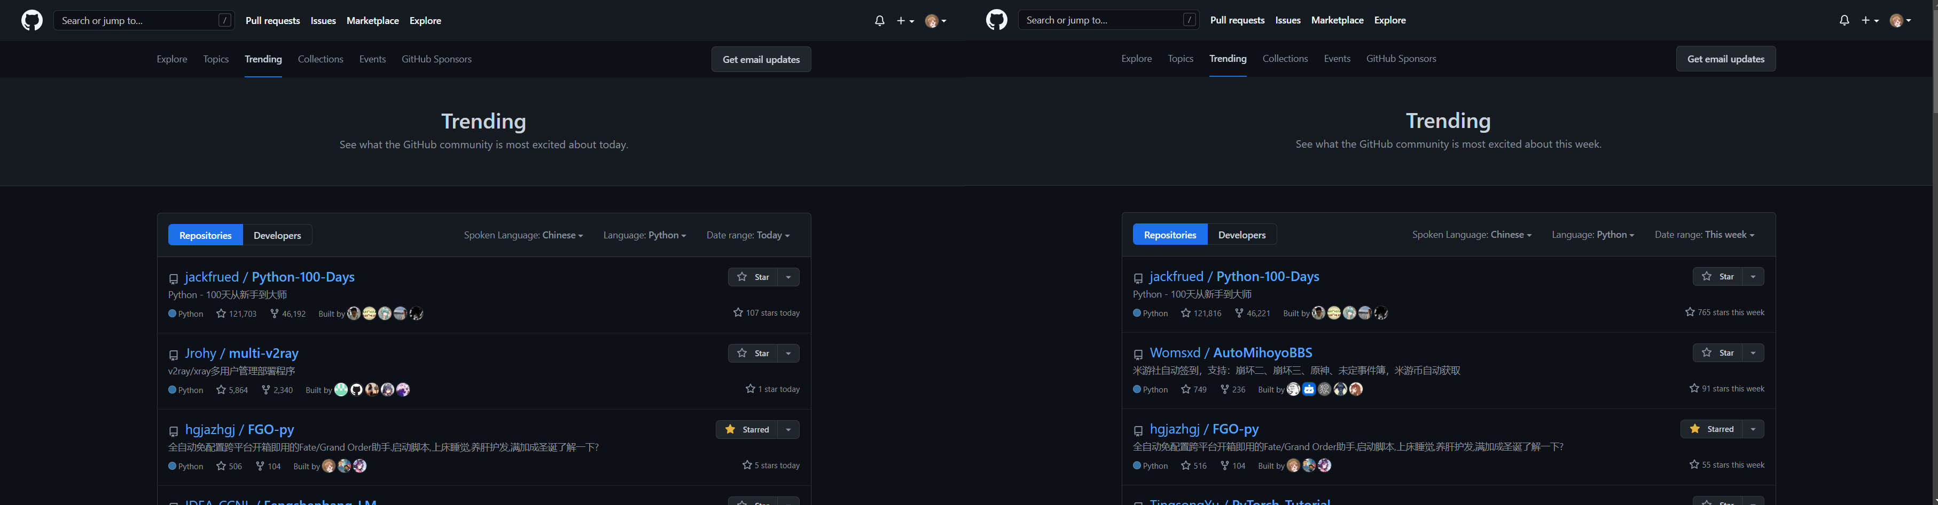The width and height of the screenshot is (1938, 505).
Task: Switch to Developers in the This week window
Action: pos(1241,235)
